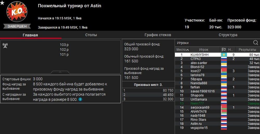Select the Главная tab
This screenshot has width=260, height=134.
tap(30, 35)
